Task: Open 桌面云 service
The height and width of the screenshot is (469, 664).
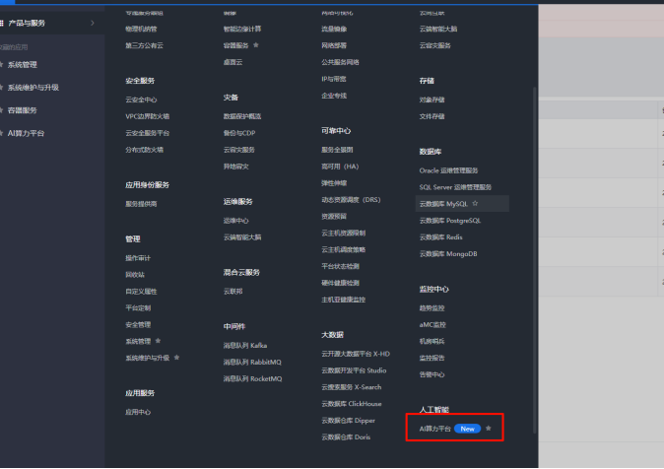Action: point(232,62)
